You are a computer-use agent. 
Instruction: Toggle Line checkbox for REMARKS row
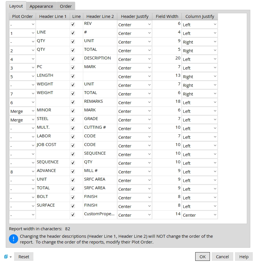point(73,102)
